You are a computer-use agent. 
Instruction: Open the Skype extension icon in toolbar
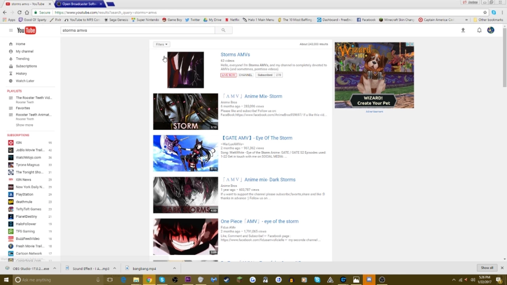tap(494, 12)
